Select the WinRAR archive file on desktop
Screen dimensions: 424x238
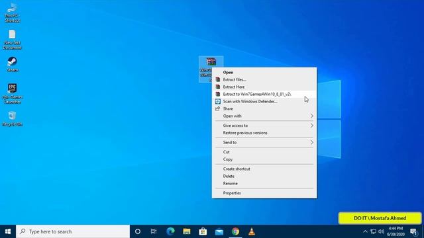point(211,69)
